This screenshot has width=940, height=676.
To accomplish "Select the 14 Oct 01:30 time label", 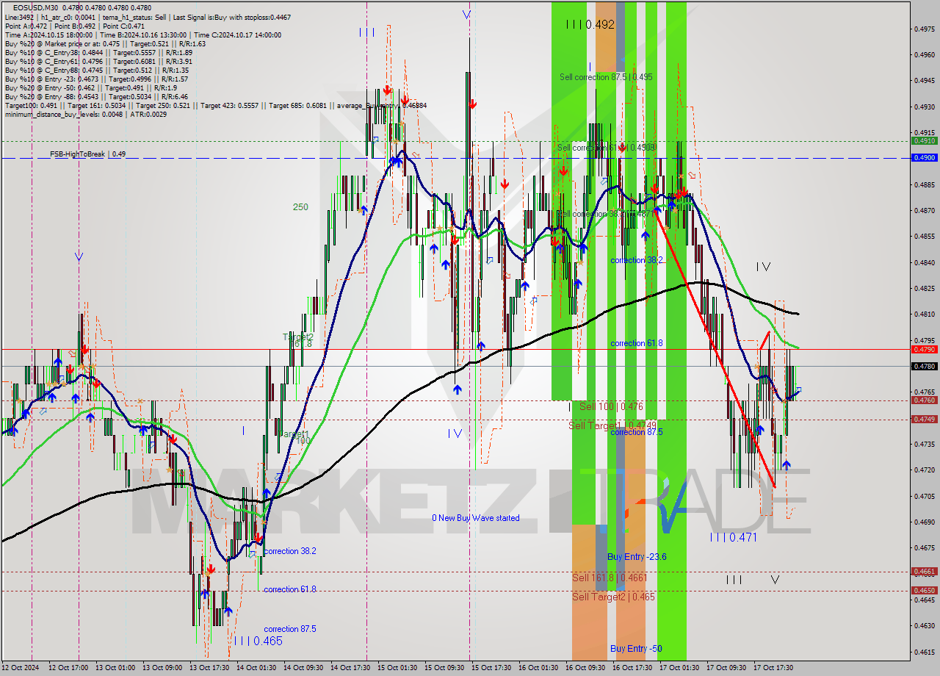I will (256, 668).
